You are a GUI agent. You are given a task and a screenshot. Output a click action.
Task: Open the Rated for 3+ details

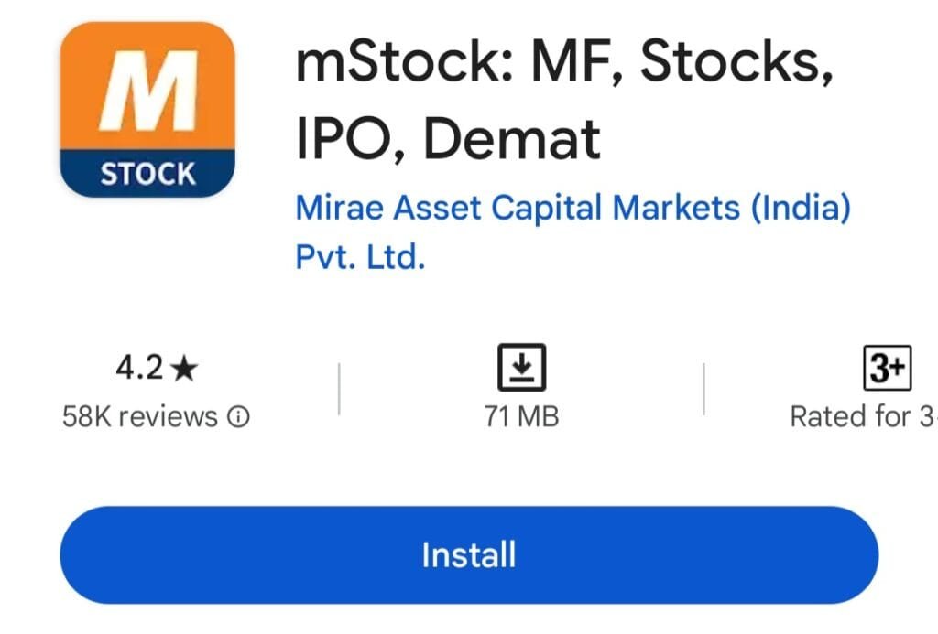[861, 417]
